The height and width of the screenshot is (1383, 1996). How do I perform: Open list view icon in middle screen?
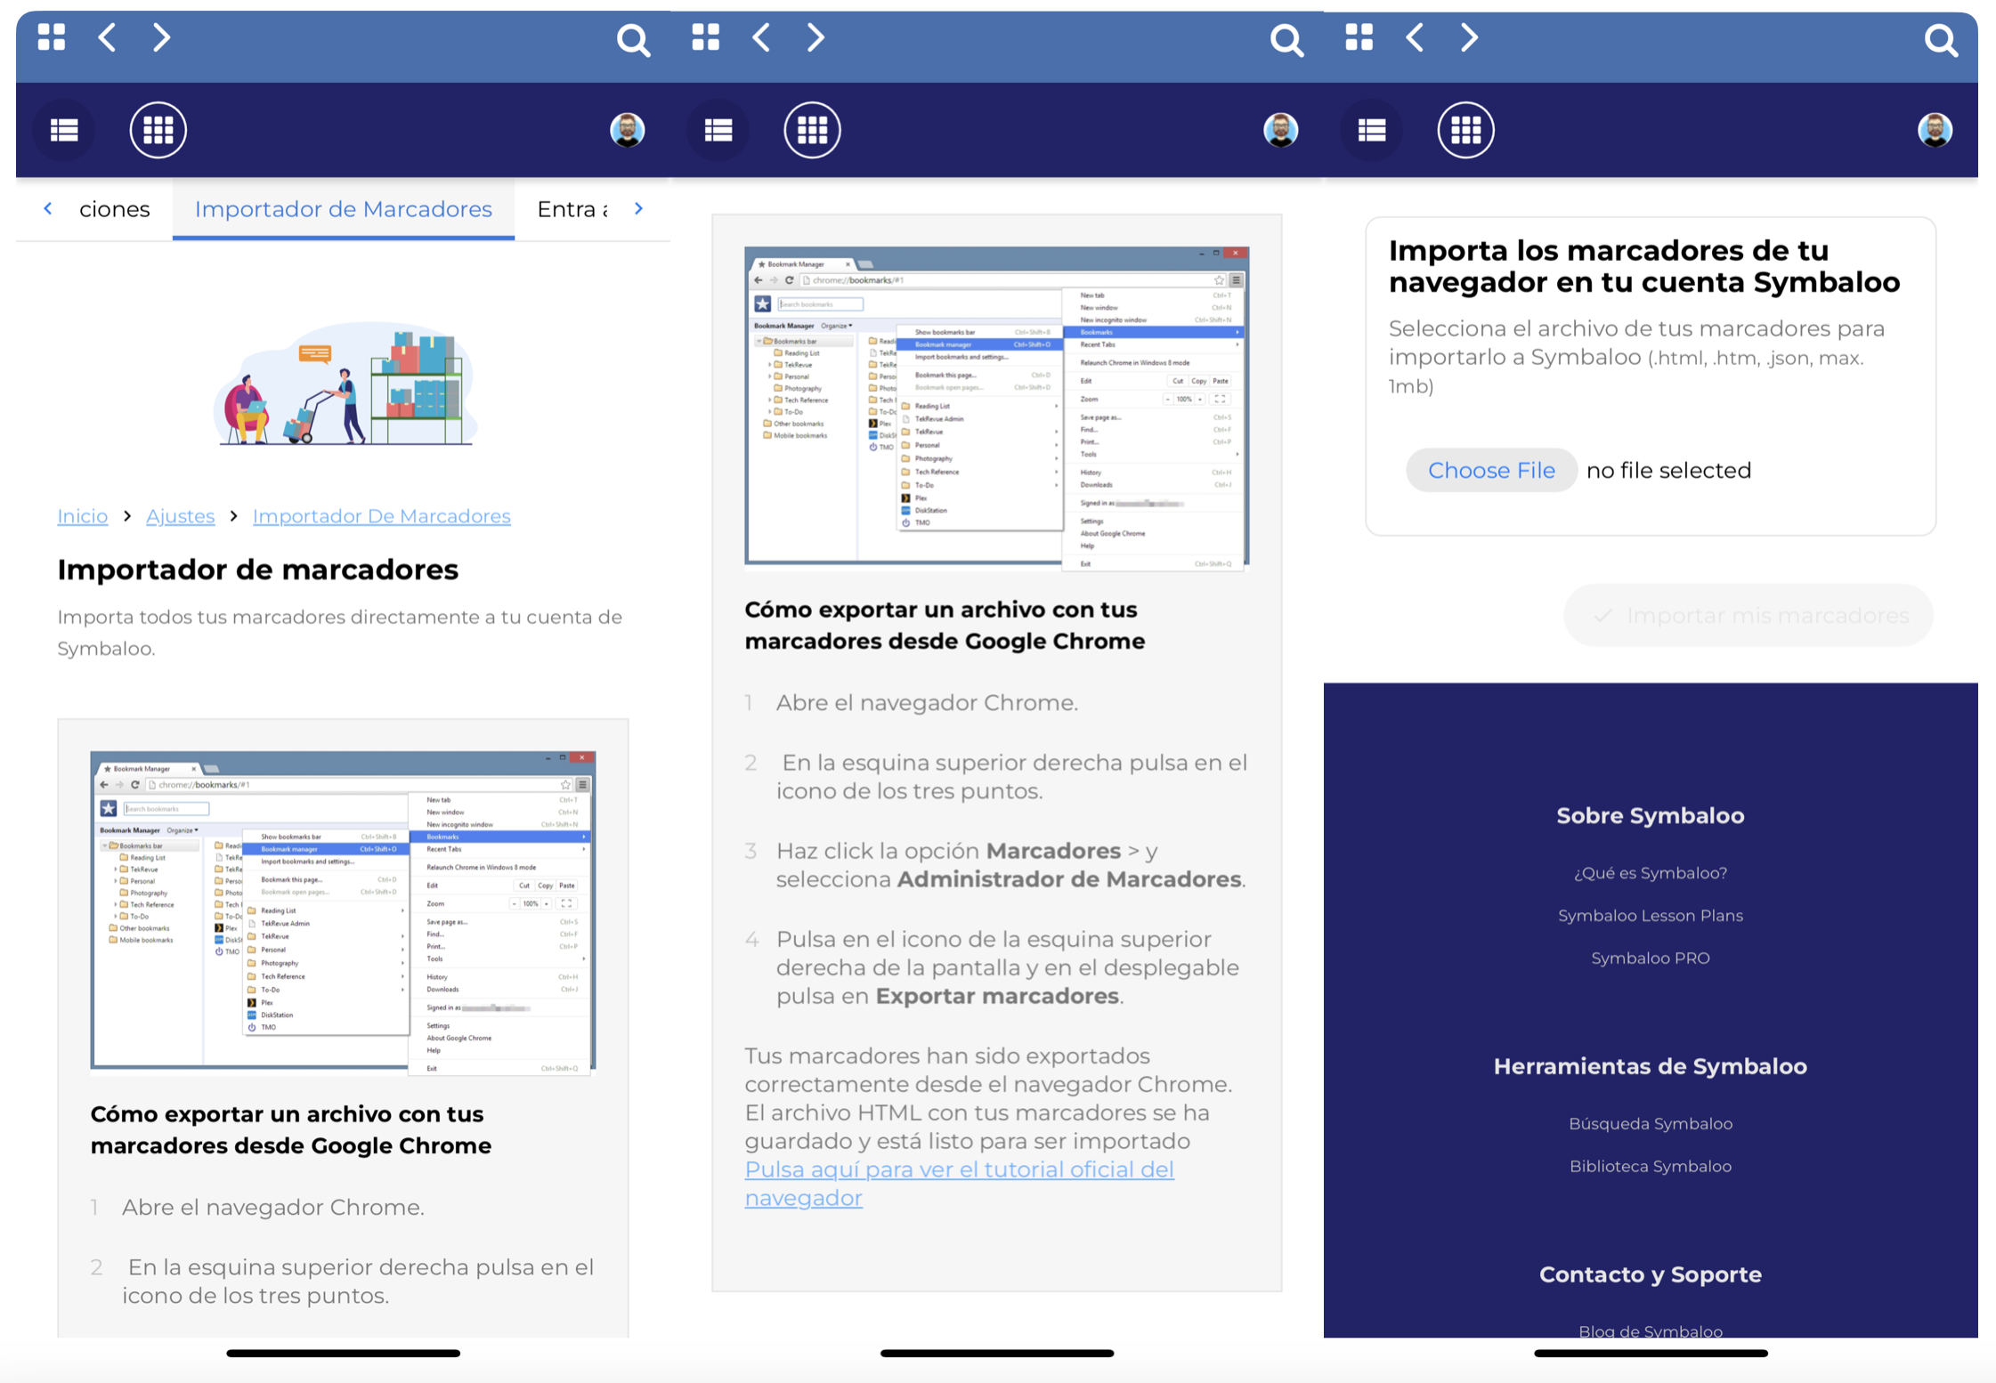click(x=718, y=130)
